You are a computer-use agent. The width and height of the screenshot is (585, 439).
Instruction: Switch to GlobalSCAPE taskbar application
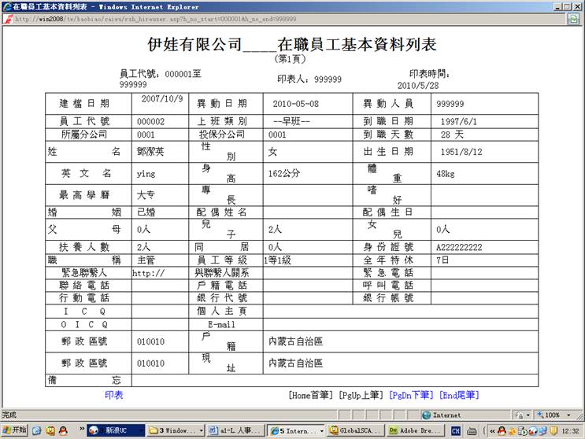(355, 430)
